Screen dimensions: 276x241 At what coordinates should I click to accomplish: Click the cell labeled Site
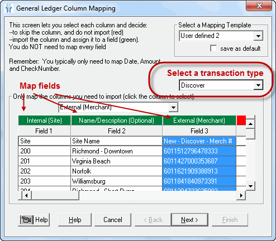point(44,141)
